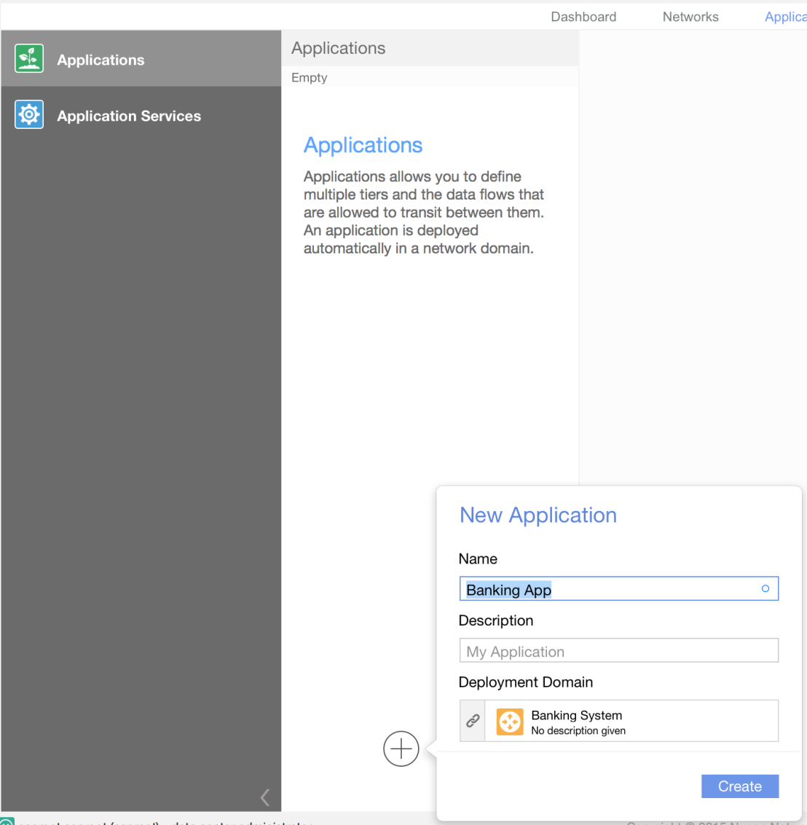Click the small circle indicator in Name field
The width and height of the screenshot is (807, 825).
765,589
